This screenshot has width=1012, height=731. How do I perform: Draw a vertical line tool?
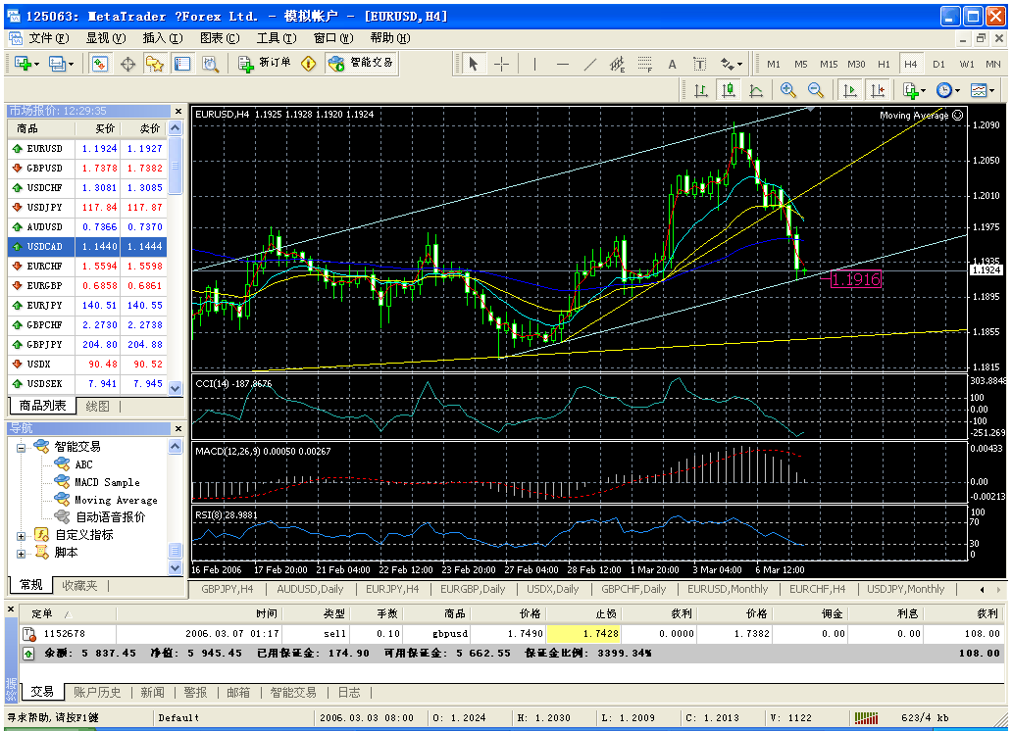(x=534, y=64)
